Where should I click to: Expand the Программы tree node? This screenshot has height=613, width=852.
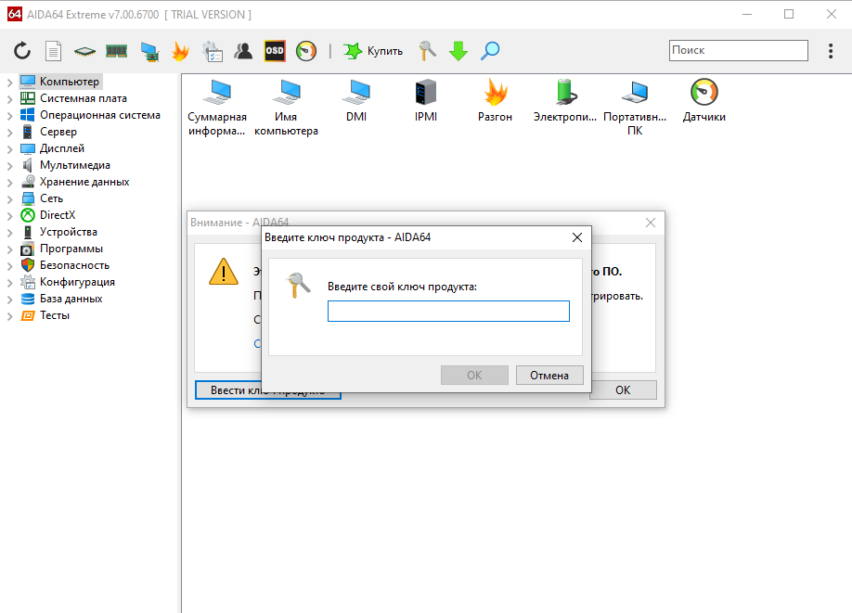coord(9,249)
